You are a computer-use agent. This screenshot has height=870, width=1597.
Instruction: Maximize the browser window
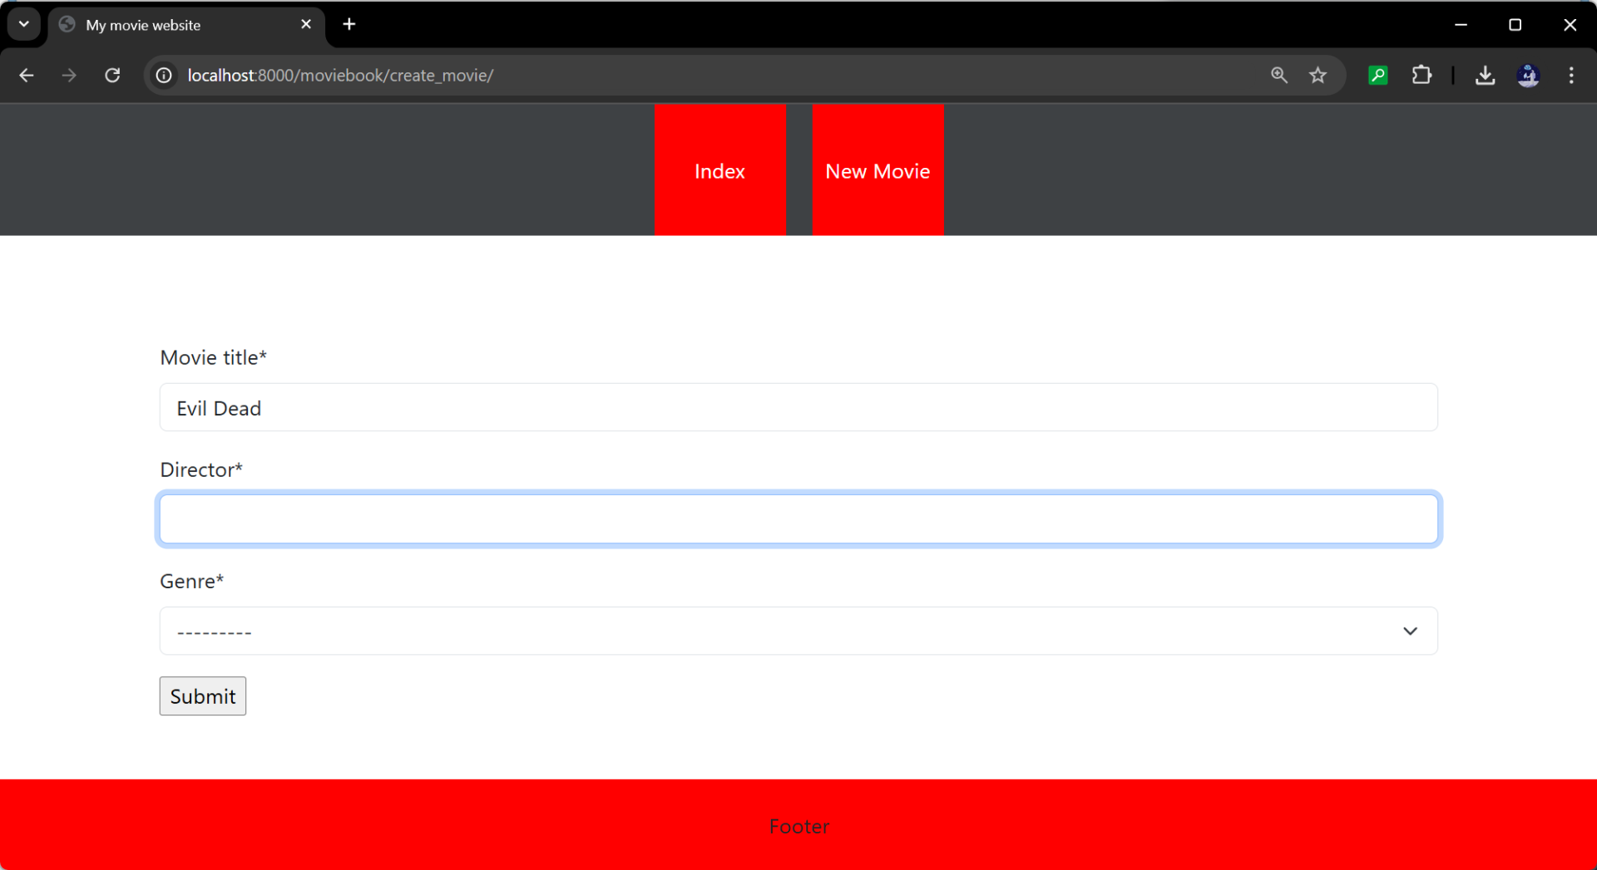coord(1515,24)
